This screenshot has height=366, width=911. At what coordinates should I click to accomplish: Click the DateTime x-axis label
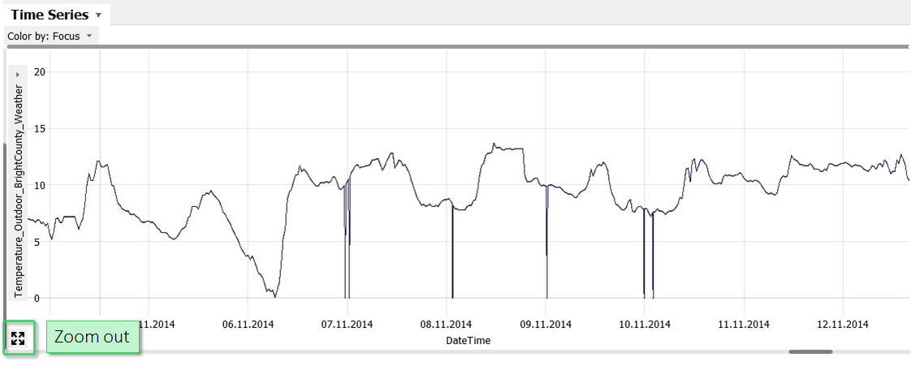(x=468, y=341)
